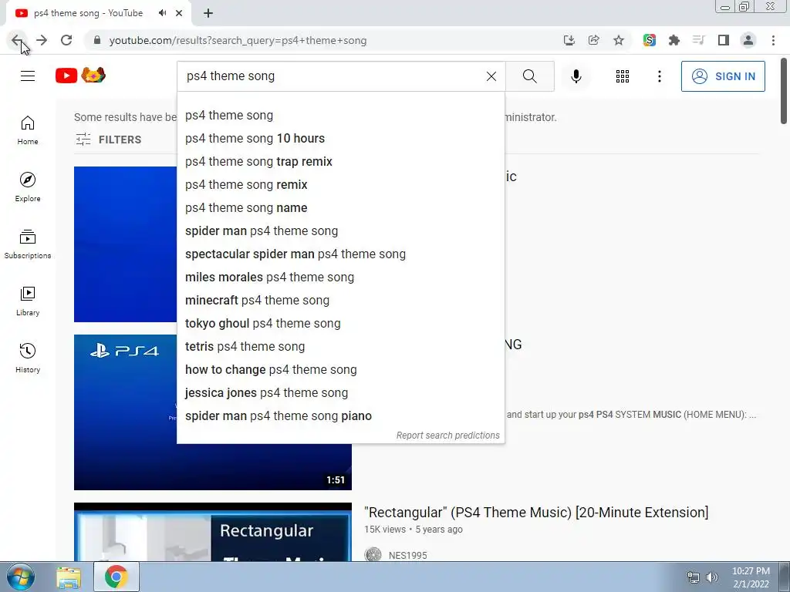Click the browser forward arrow
The width and height of the screenshot is (790, 592).
coord(42,40)
